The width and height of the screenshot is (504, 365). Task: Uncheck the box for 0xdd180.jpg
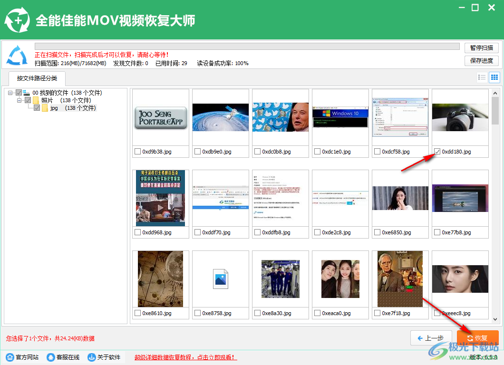click(x=437, y=151)
